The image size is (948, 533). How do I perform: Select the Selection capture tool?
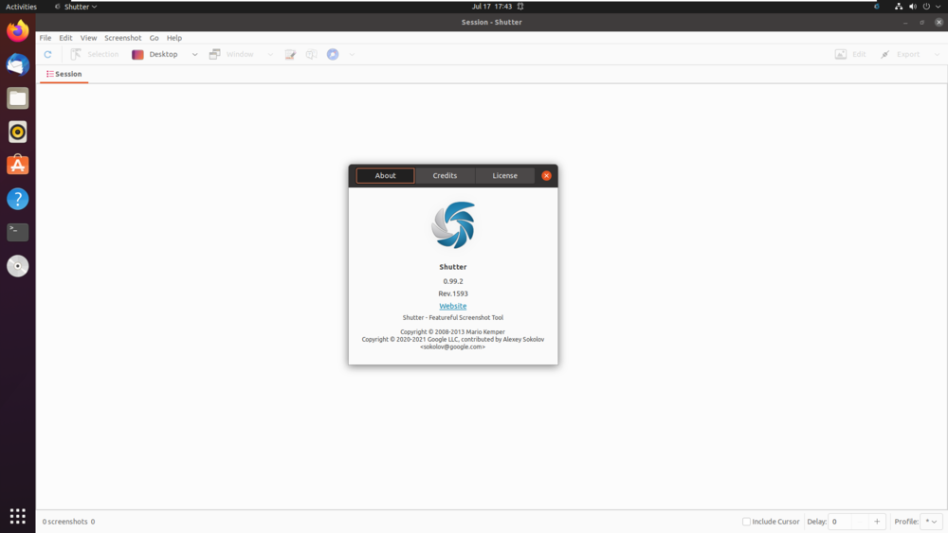click(x=95, y=54)
